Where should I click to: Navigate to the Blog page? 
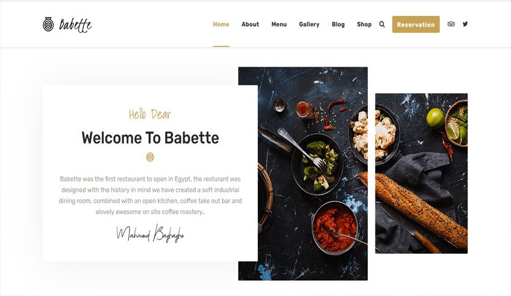pos(338,24)
